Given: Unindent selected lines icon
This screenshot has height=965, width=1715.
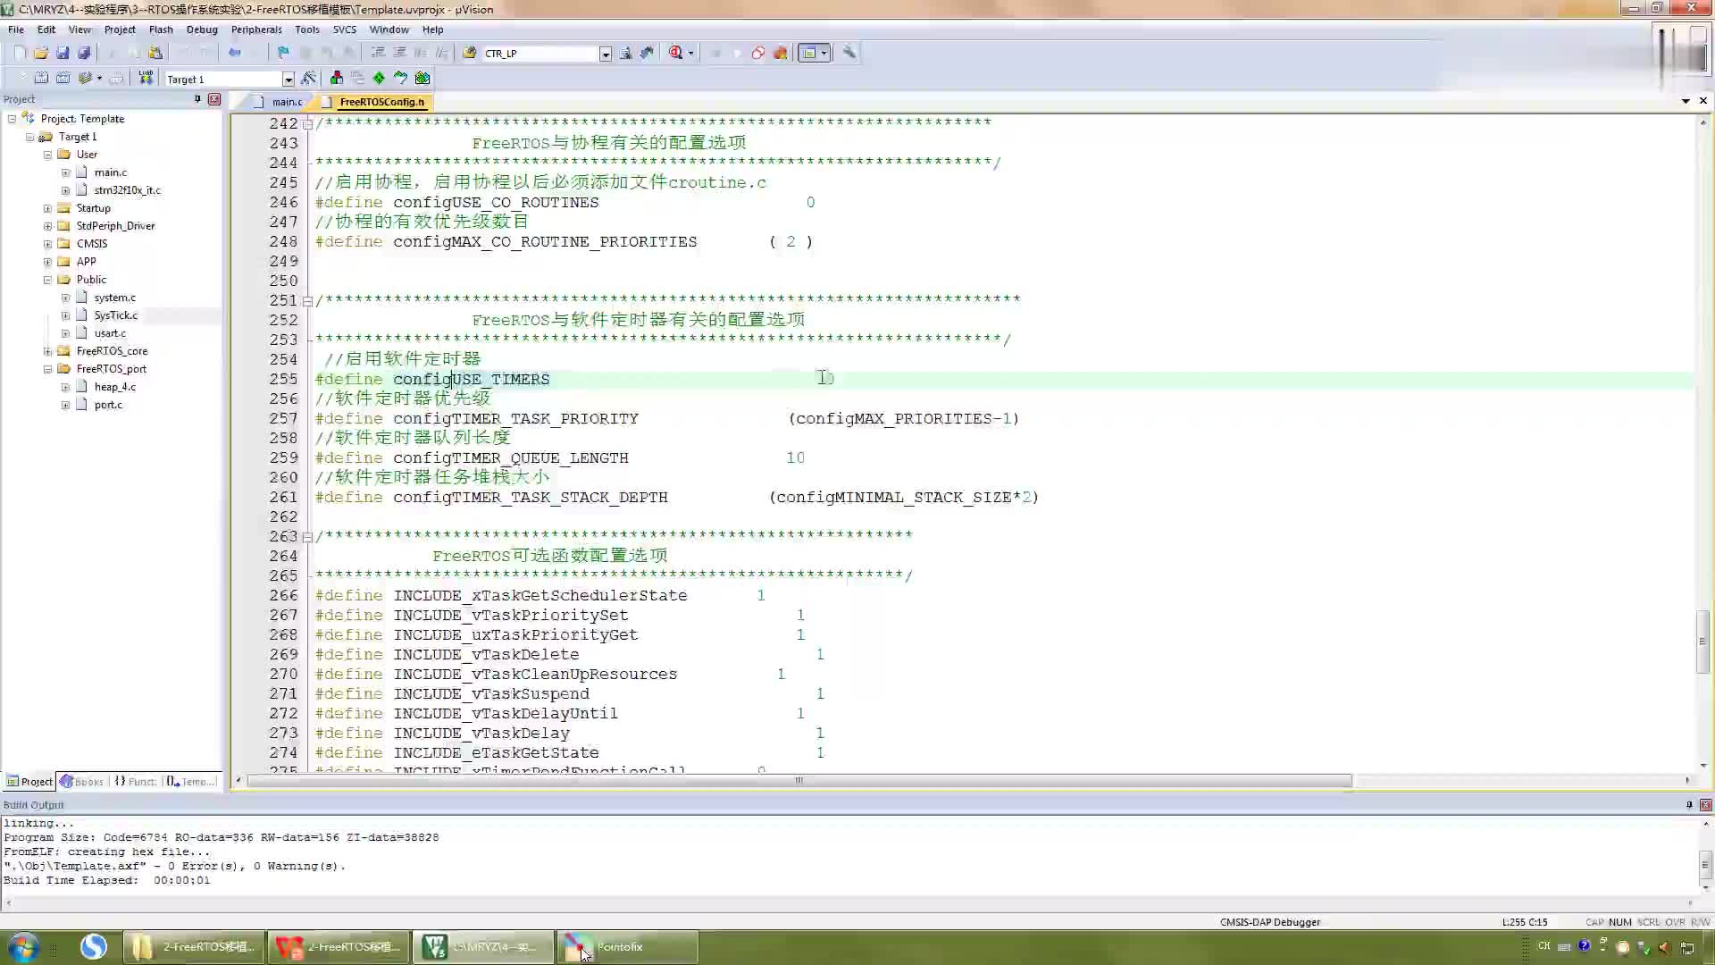Looking at the screenshot, I should [399, 54].
